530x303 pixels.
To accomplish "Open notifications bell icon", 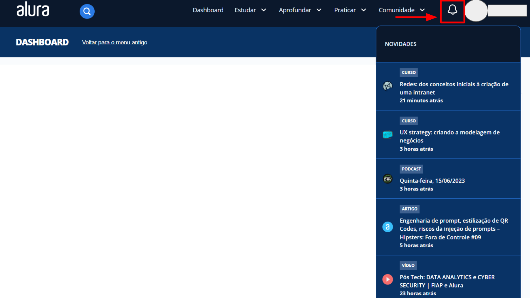I will click(x=452, y=11).
